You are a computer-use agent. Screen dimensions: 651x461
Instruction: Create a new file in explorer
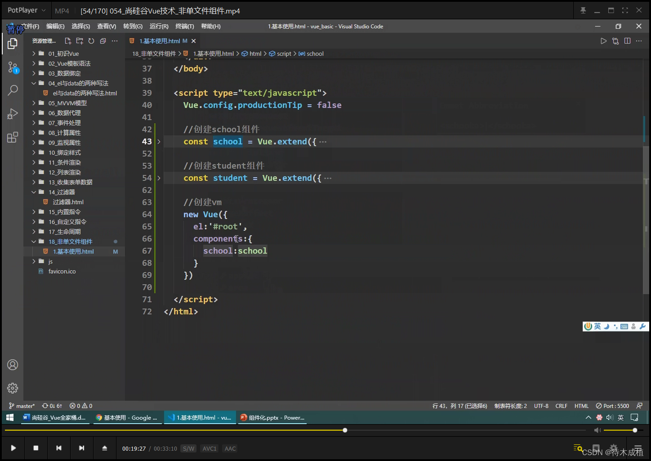point(68,41)
